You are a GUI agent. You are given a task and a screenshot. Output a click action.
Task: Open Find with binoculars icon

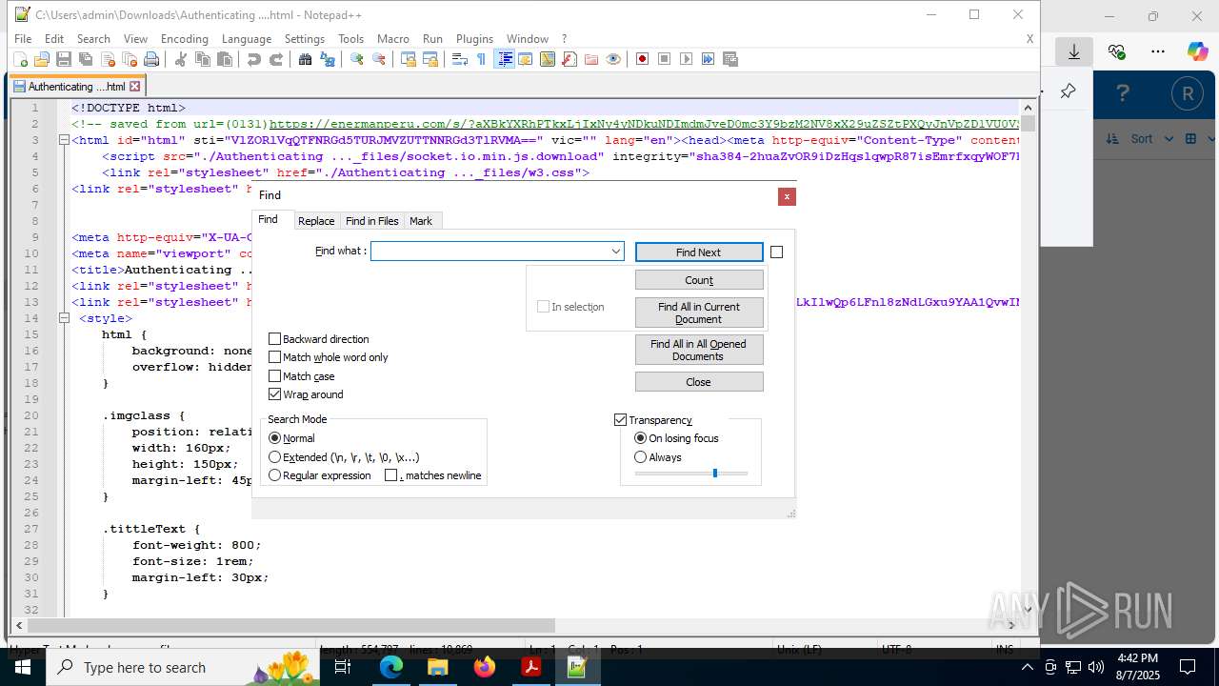(305, 59)
